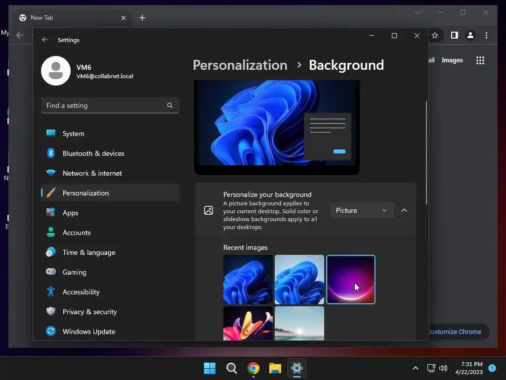Viewport: 506px width, 380px height.
Task: Select dark blue bloom recent image
Action: (248, 280)
